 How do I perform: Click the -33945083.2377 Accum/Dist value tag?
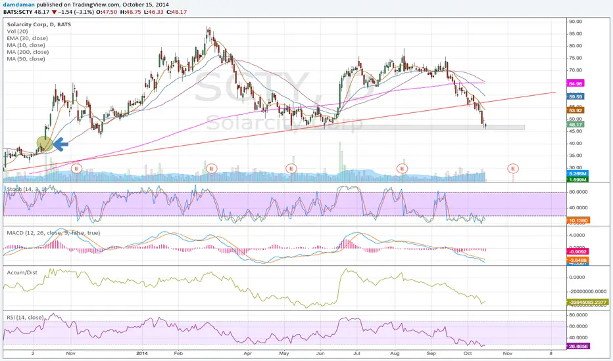tap(587, 302)
